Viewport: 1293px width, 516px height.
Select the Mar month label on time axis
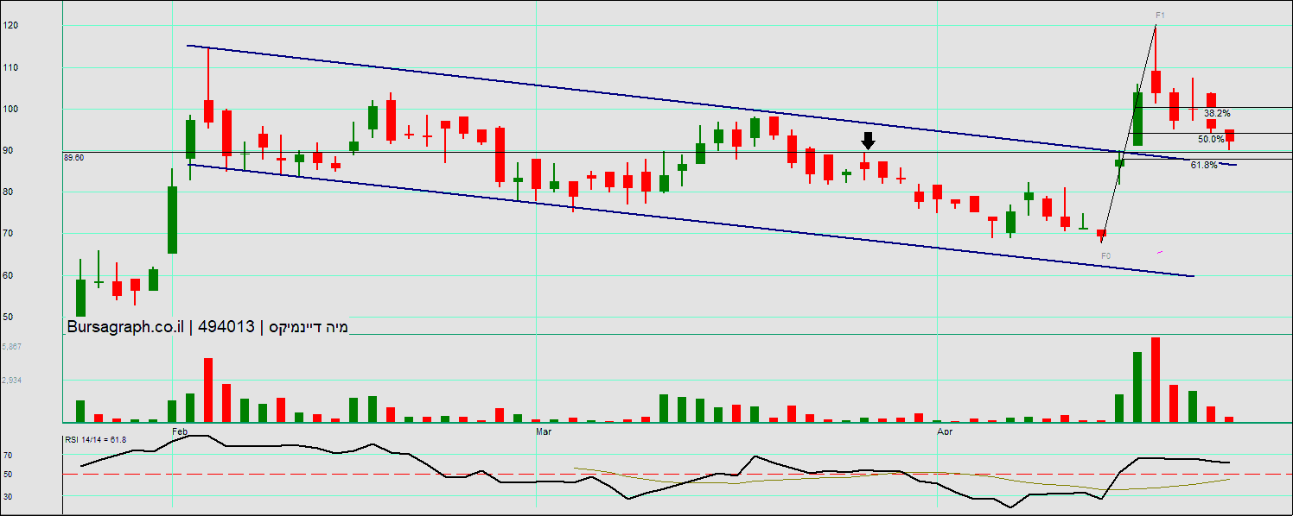click(544, 430)
